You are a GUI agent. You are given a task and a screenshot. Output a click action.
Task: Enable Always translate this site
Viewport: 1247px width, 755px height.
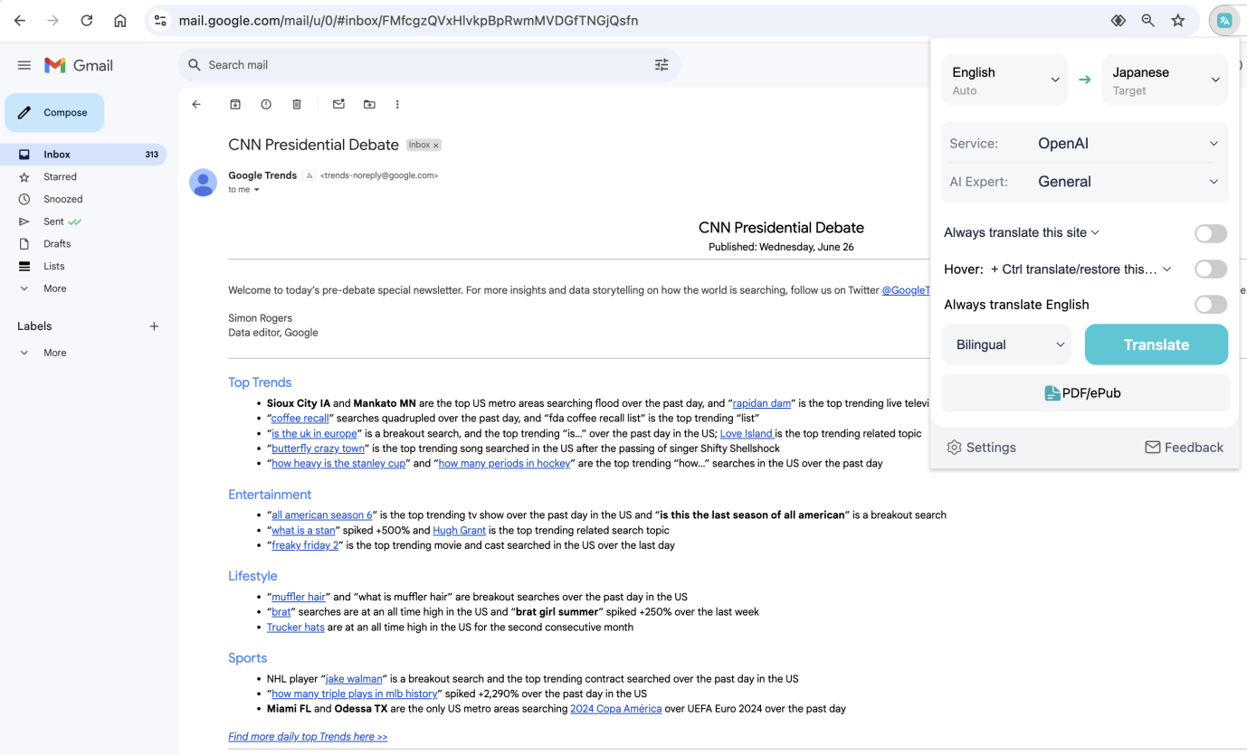(x=1210, y=232)
